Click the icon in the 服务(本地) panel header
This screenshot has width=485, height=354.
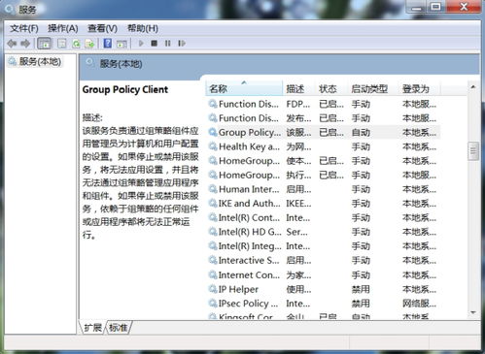90,62
